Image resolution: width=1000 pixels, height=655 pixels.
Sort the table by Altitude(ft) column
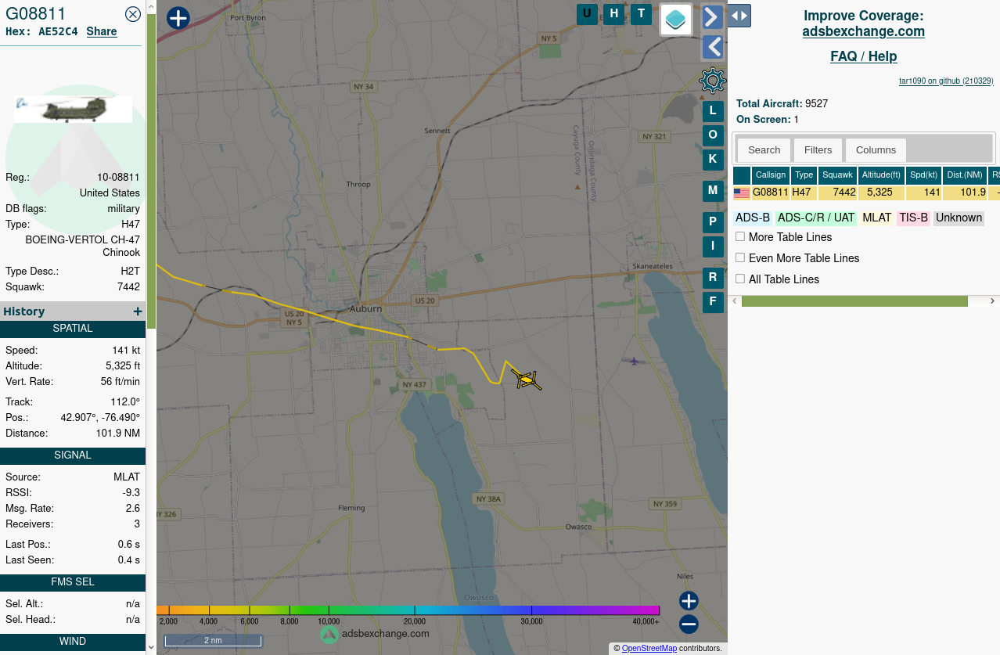(881, 175)
